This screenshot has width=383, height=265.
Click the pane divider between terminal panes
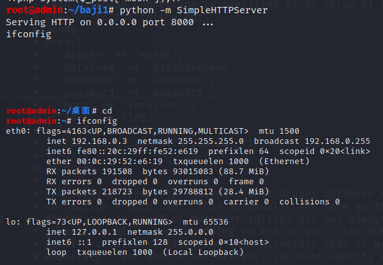(191, 98)
